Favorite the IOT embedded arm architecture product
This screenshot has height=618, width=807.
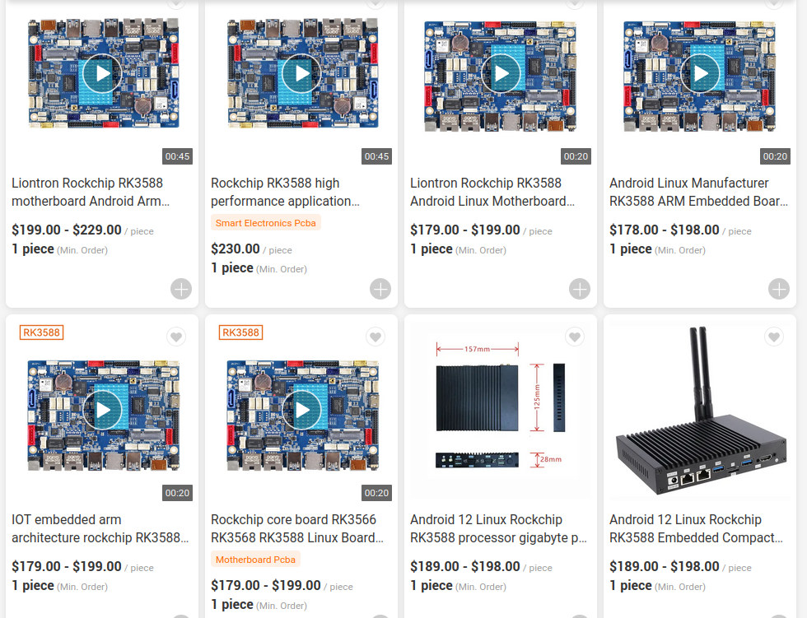(176, 337)
